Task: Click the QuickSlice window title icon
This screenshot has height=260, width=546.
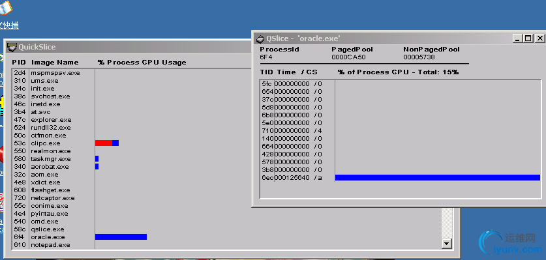Action: point(12,47)
